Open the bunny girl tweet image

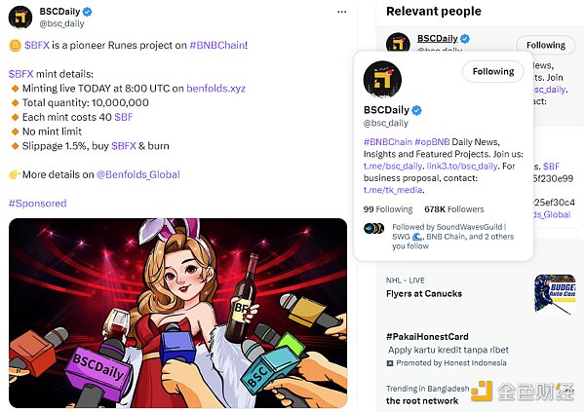pos(177,314)
